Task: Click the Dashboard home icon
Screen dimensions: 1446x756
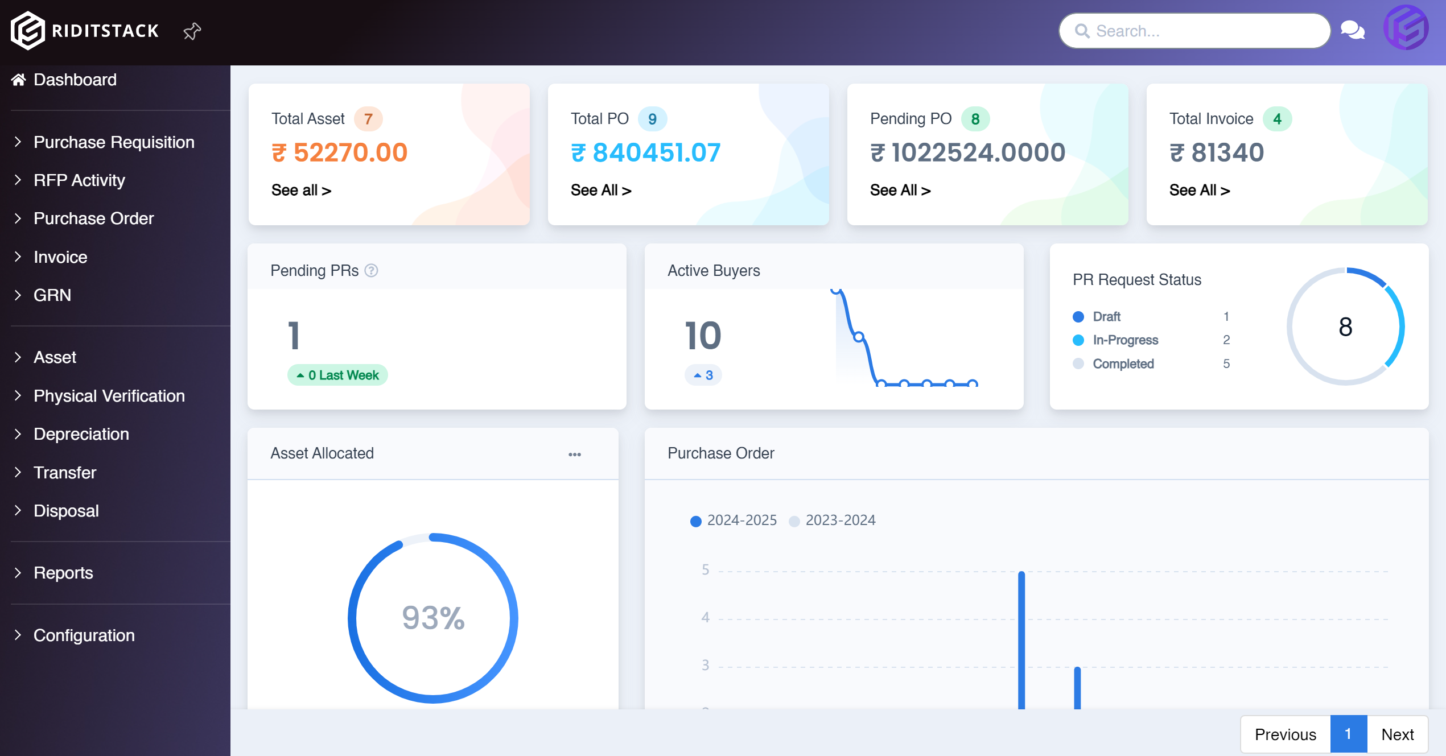Action: (19, 80)
